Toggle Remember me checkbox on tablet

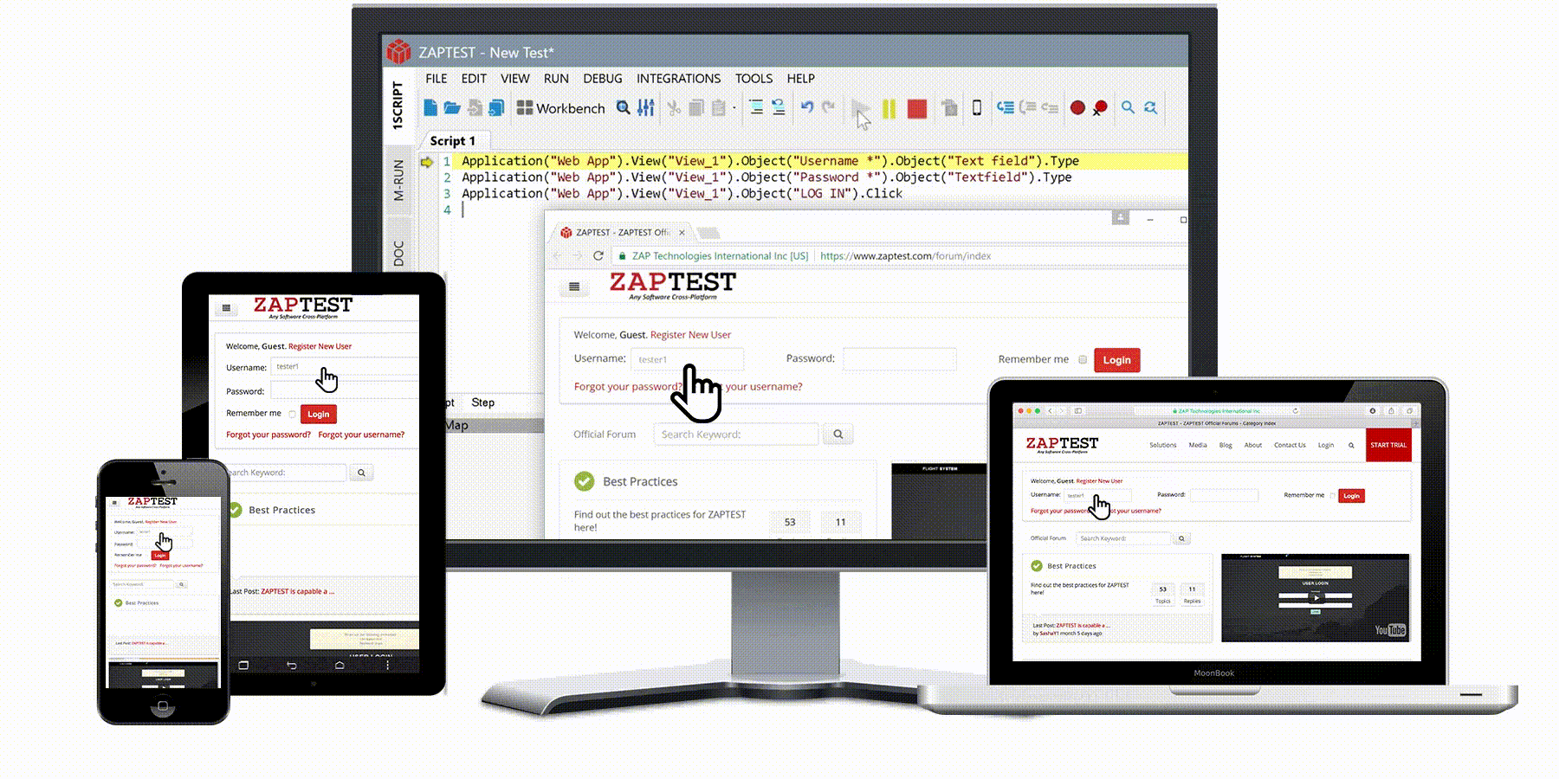coord(292,415)
